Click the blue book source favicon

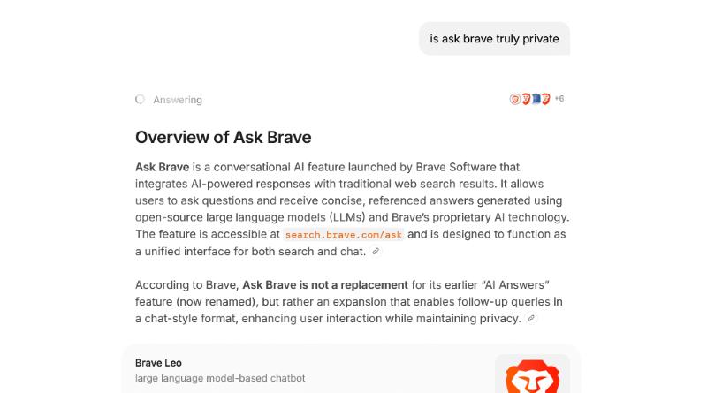coord(536,99)
